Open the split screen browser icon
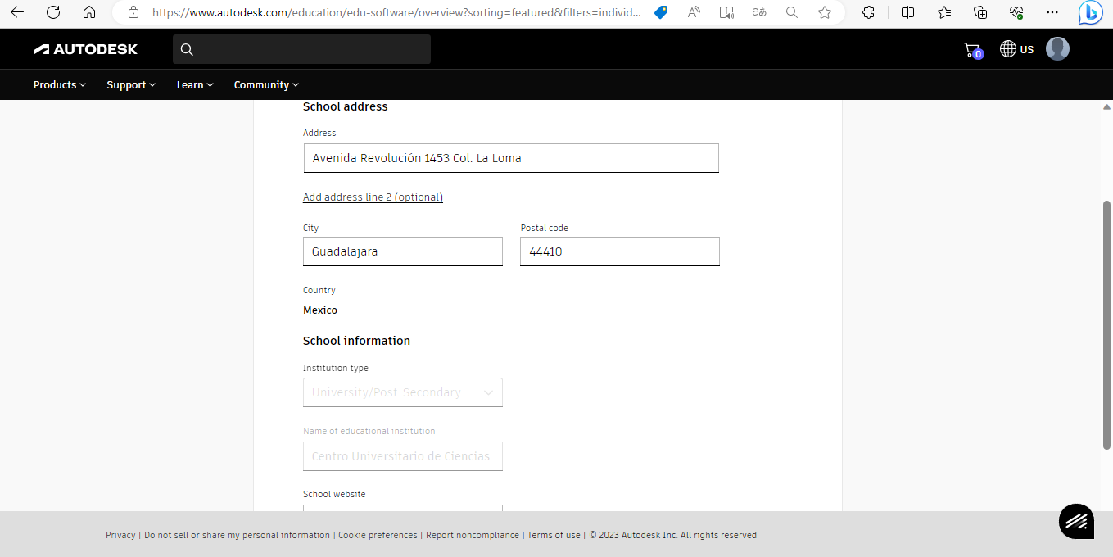1113x557 pixels. pyautogui.click(x=910, y=12)
